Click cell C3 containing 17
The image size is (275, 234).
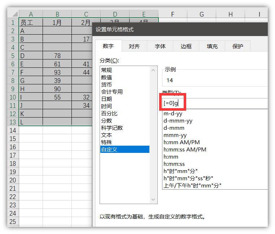(82, 39)
